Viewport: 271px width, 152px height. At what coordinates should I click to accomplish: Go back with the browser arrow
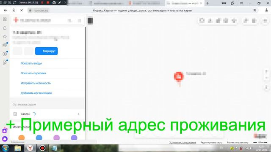[6, 10]
